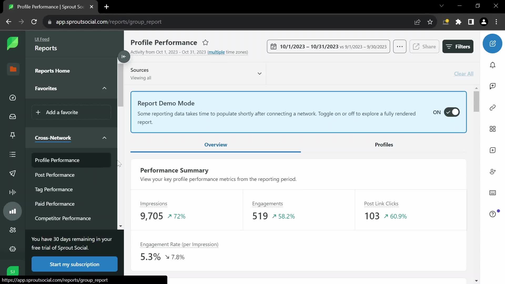The image size is (505, 284).
Task: Collapse the Cross-Network section
Action: (104, 138)
